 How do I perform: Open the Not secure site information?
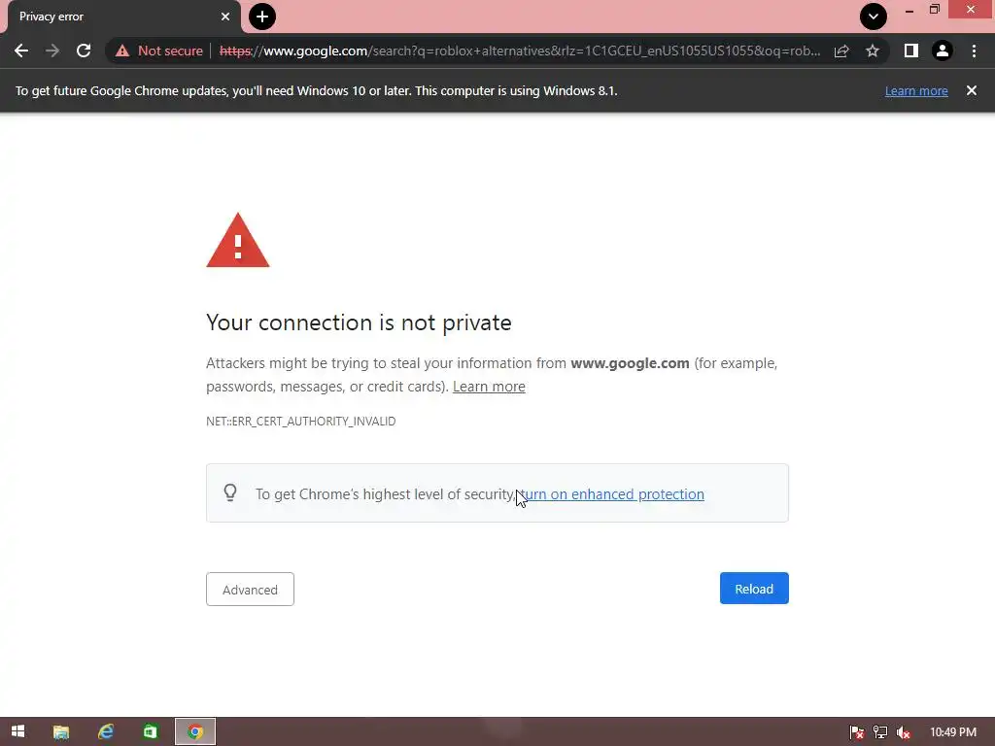pyautogui.click(x=159, y=51)
